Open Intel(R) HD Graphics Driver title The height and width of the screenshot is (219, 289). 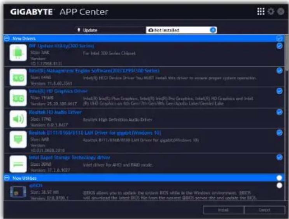(58, 91)
